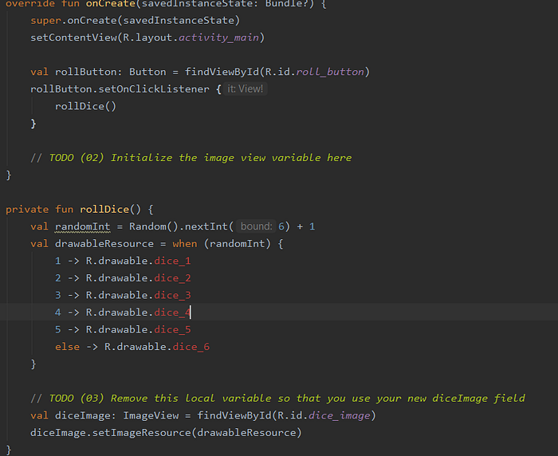Click the drawableResource variable declaration
Image resolution: width=558 pixels, height=456 pixels.
click(104, 244)
